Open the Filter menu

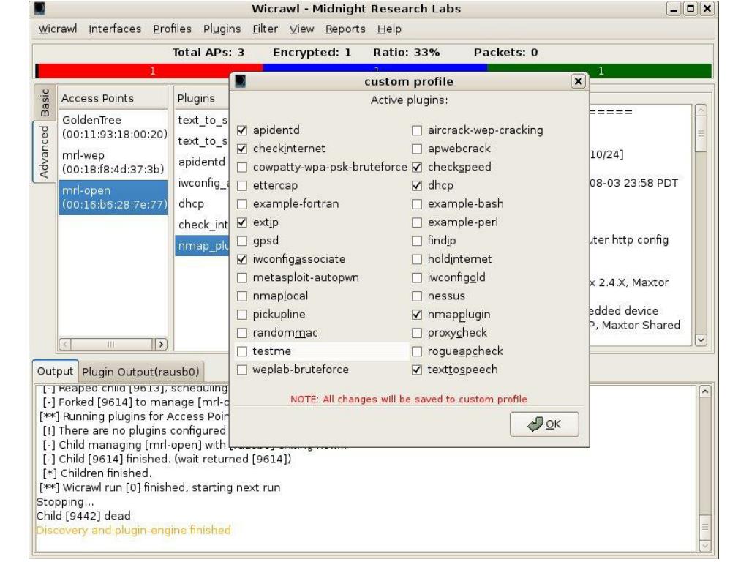tap(265, 29)
